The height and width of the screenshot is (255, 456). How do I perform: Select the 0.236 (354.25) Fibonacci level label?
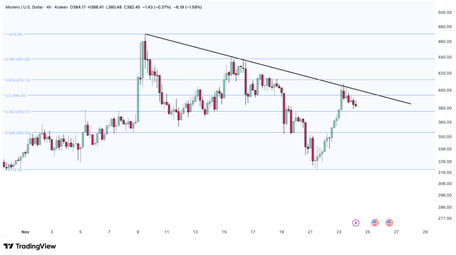point(17,133)
